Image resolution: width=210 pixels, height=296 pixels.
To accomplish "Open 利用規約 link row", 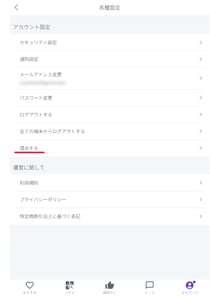I will (x=110, y=183).
